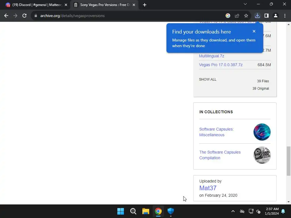
Task: Click the scrollbar up arrow
Action: tap(288, 24)
